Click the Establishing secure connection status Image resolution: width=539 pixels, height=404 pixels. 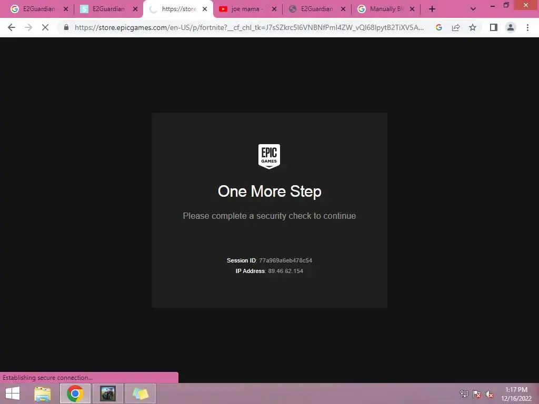(x=47, y=378)
